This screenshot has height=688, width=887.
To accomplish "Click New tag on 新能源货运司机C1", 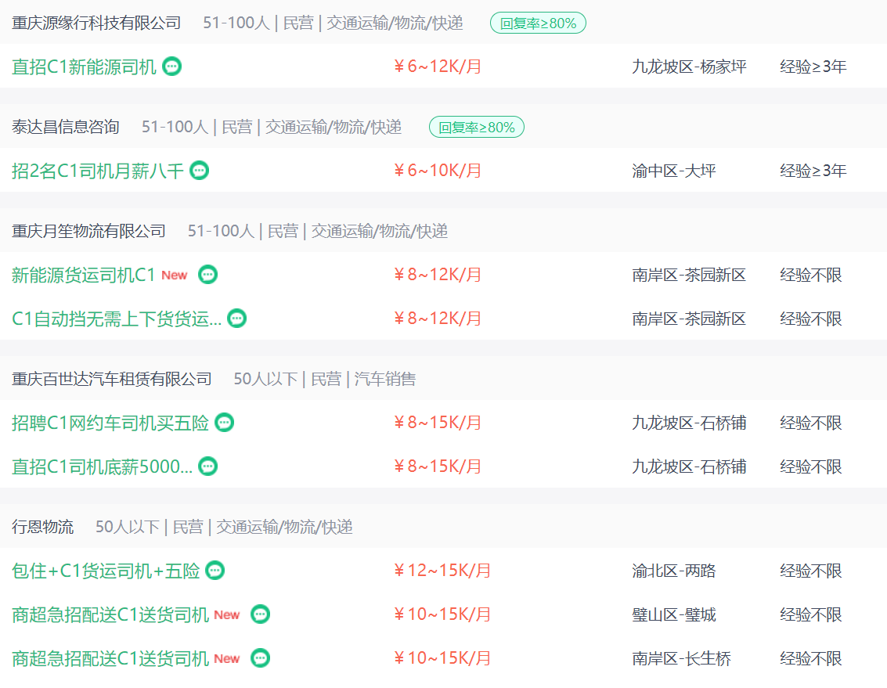I will point(175,275).
